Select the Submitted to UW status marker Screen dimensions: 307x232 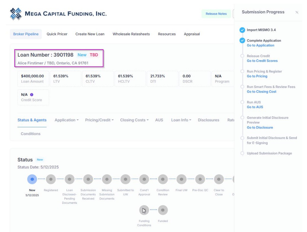coord(125,179)
